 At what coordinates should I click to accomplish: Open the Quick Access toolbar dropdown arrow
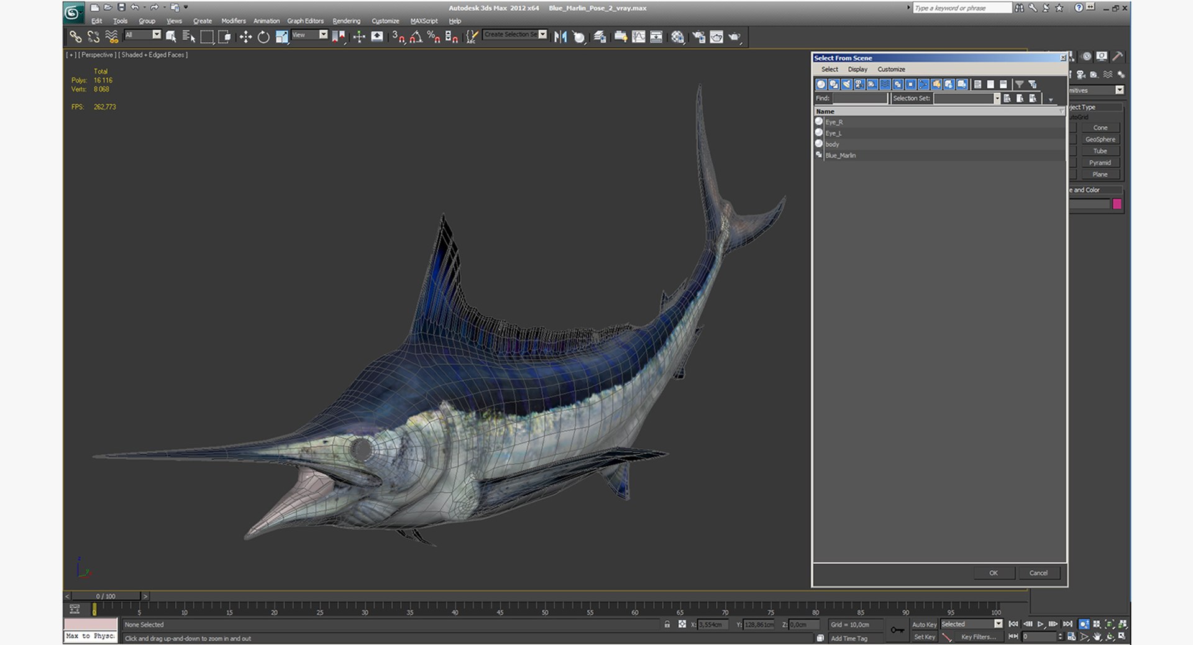tap(186, 7)
